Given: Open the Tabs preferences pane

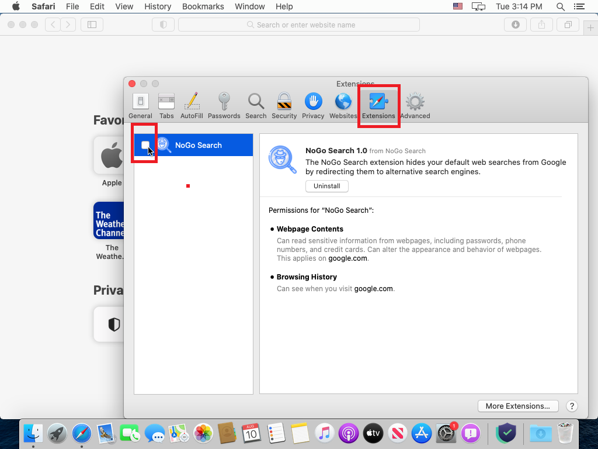Looking at the screenshot, I should tap(166, 106).
